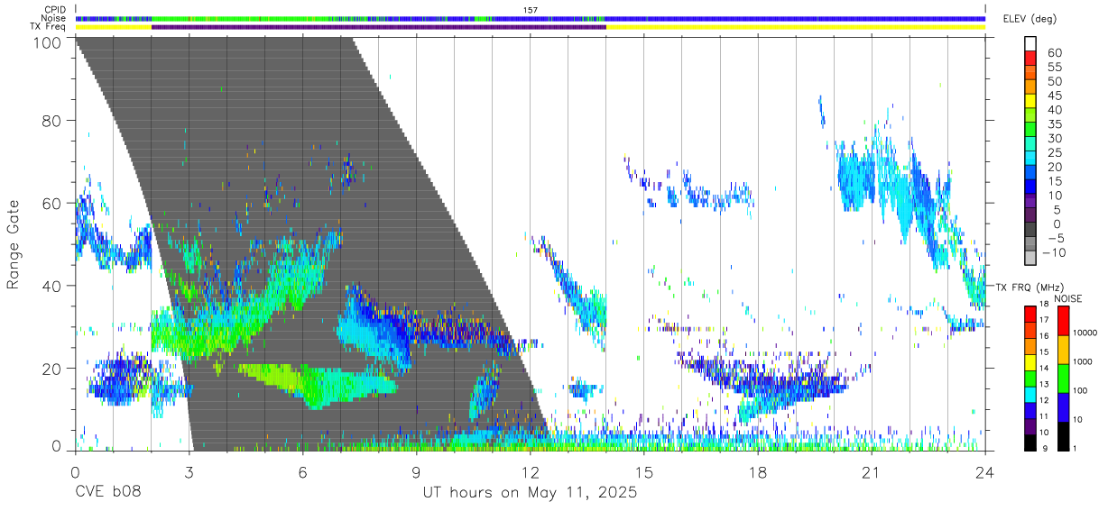Click the white top segment of ELEV color bar

(x=1031, y=44)
